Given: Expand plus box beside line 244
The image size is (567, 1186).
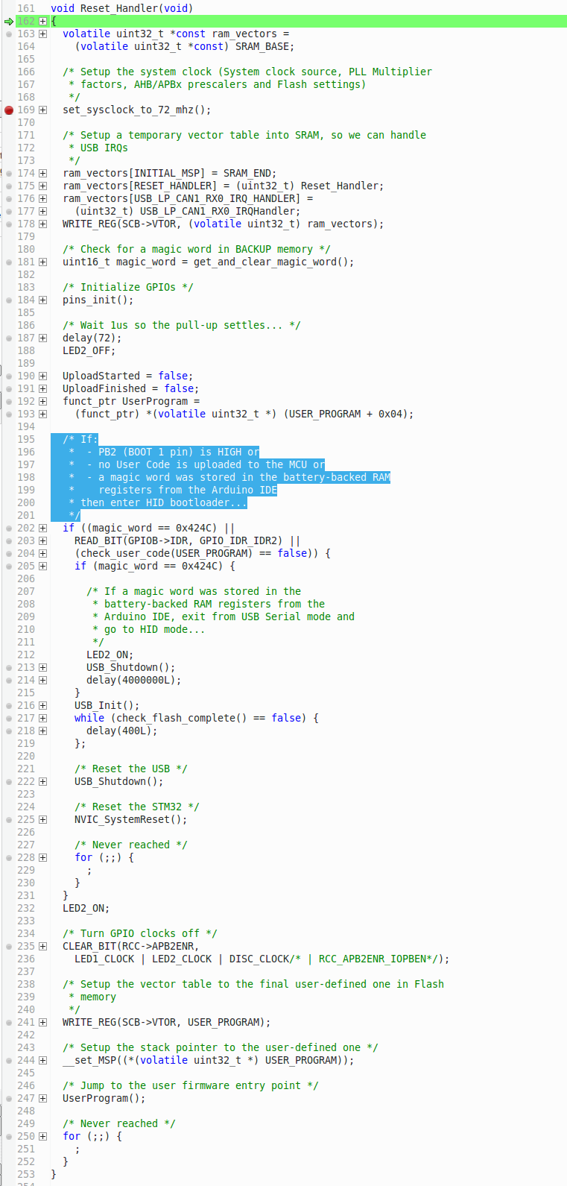Looking at the screenshot, I should coord(42,1061).
